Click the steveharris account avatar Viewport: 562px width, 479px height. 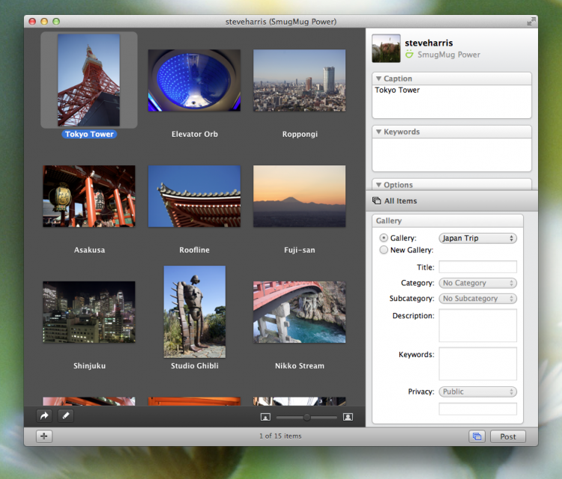(386, 49)
